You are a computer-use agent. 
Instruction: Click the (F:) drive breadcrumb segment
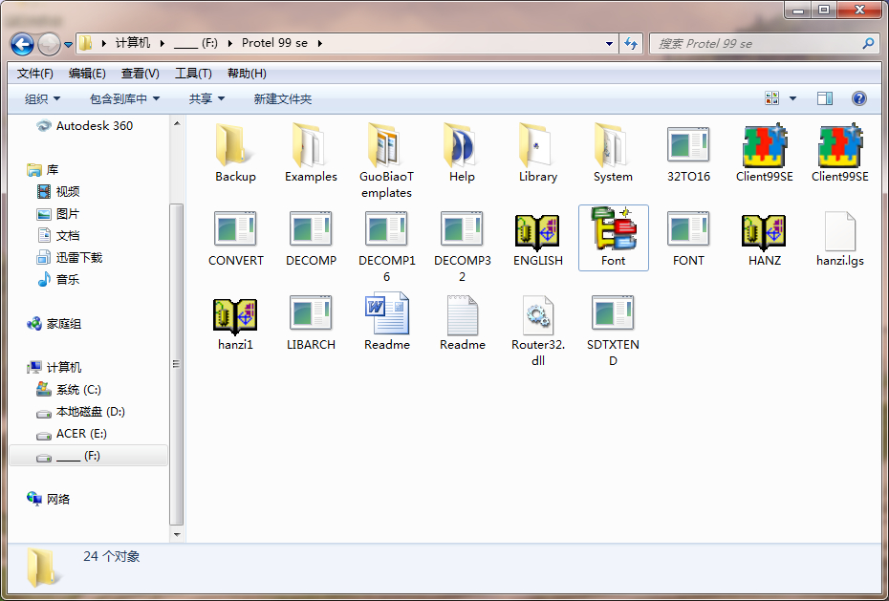click(196, 44)
